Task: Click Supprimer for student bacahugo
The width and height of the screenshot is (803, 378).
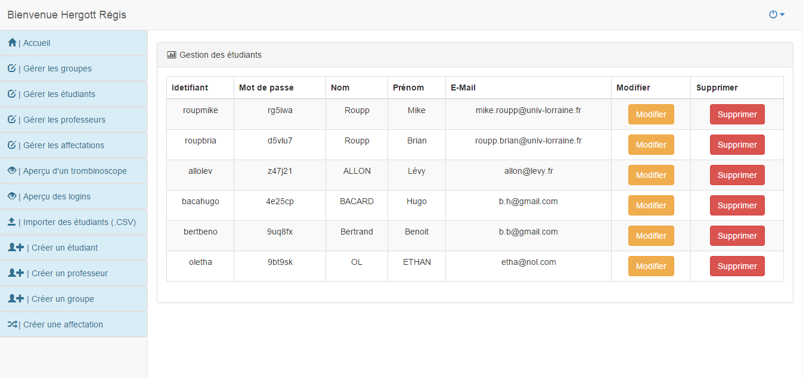Action: pos(737,205)
